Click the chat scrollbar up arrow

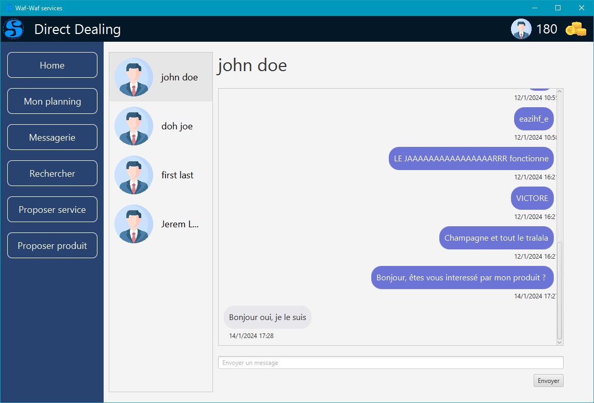point(560,92)
